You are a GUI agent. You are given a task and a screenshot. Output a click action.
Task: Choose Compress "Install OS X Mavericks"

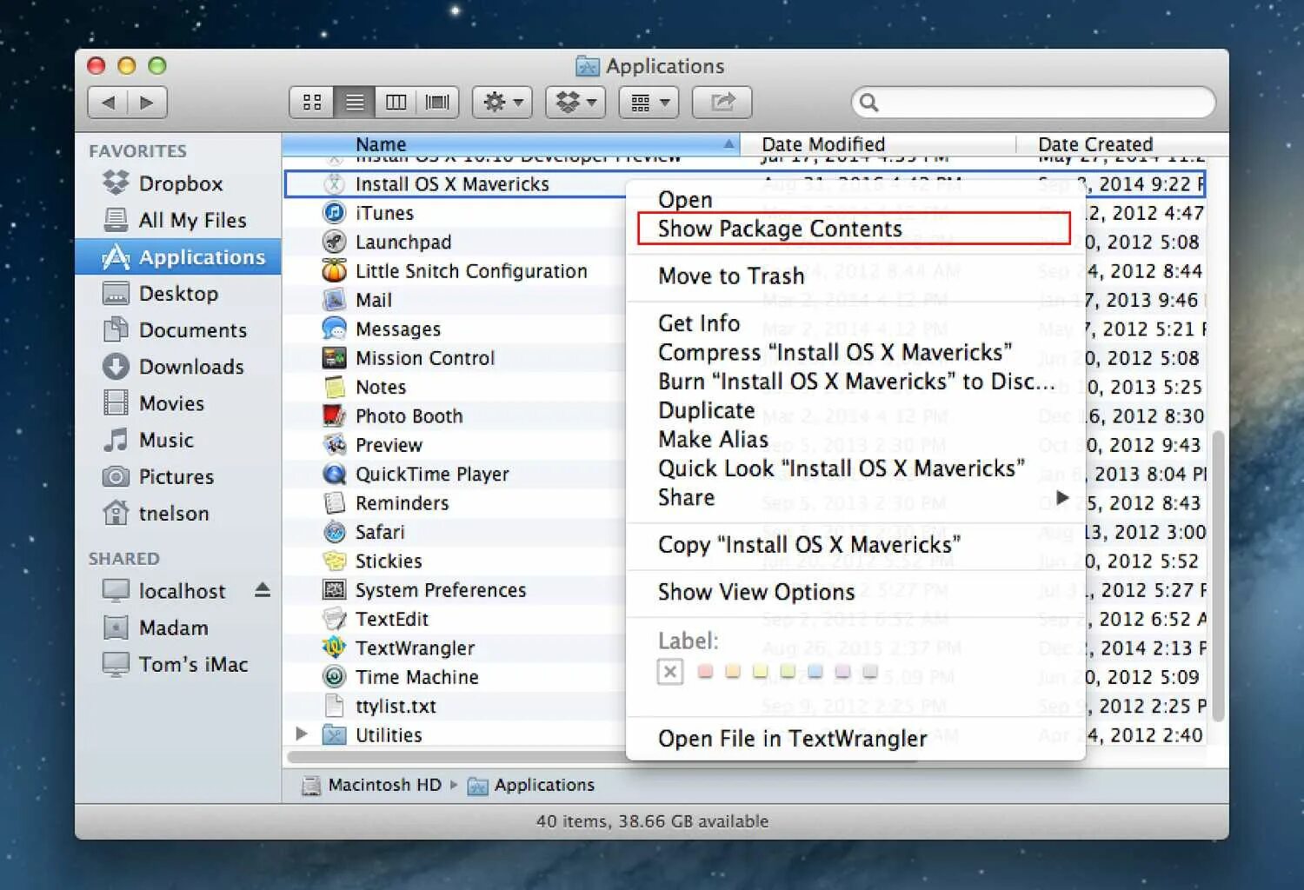(x=855, y=352)
